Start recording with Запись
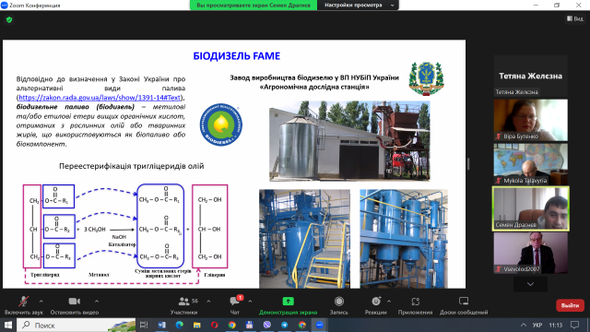 (x=339, y=305)
